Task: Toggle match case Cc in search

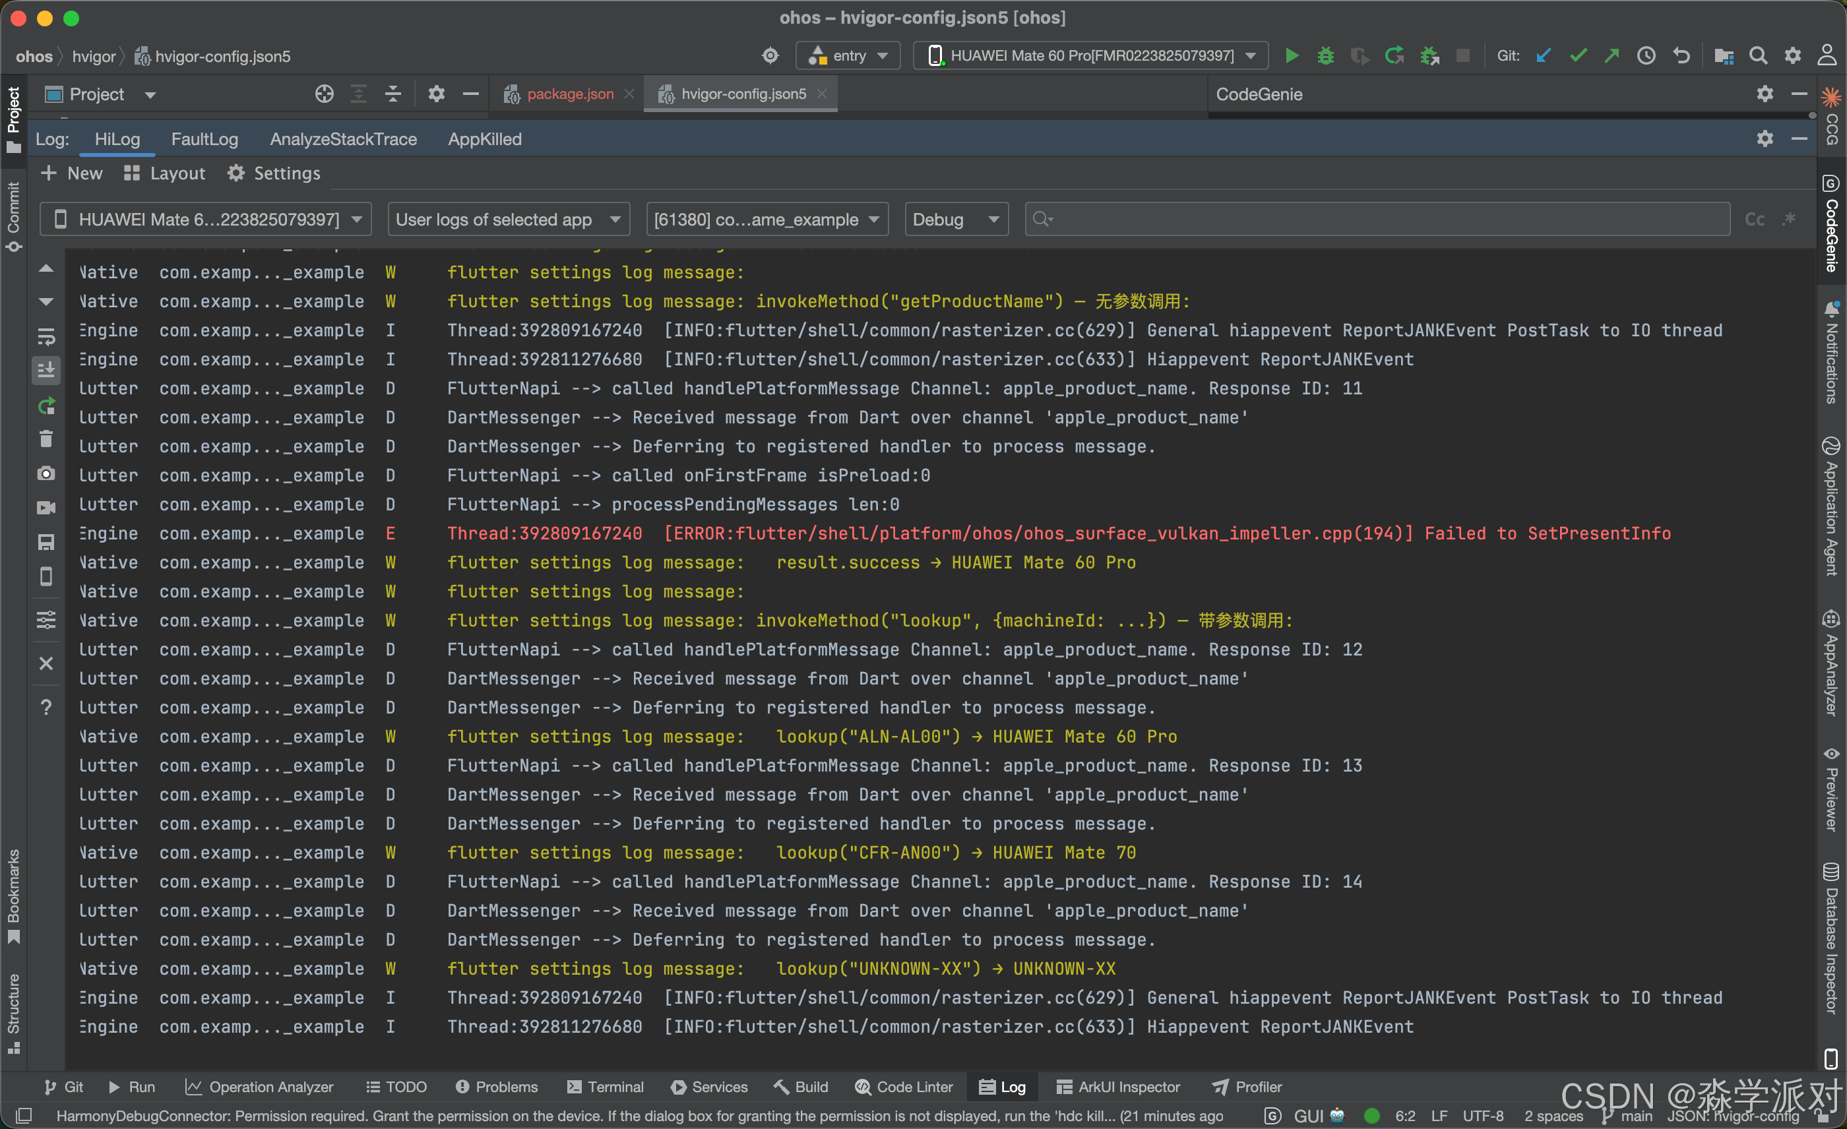Action: coord(1754,220)
